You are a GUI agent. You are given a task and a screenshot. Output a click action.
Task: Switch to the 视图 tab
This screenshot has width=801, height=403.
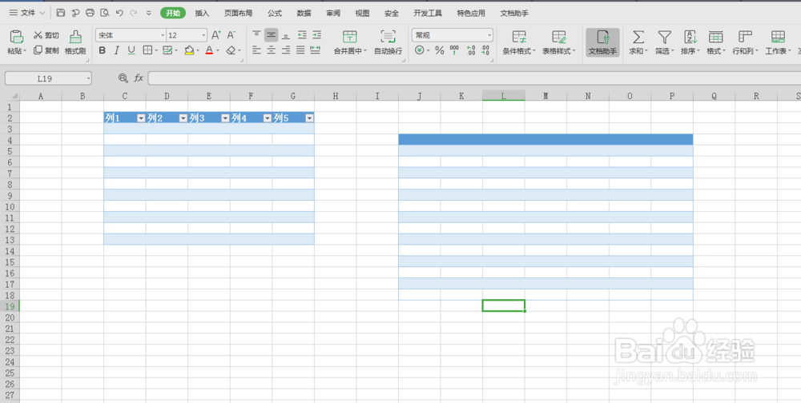(362, 14)
